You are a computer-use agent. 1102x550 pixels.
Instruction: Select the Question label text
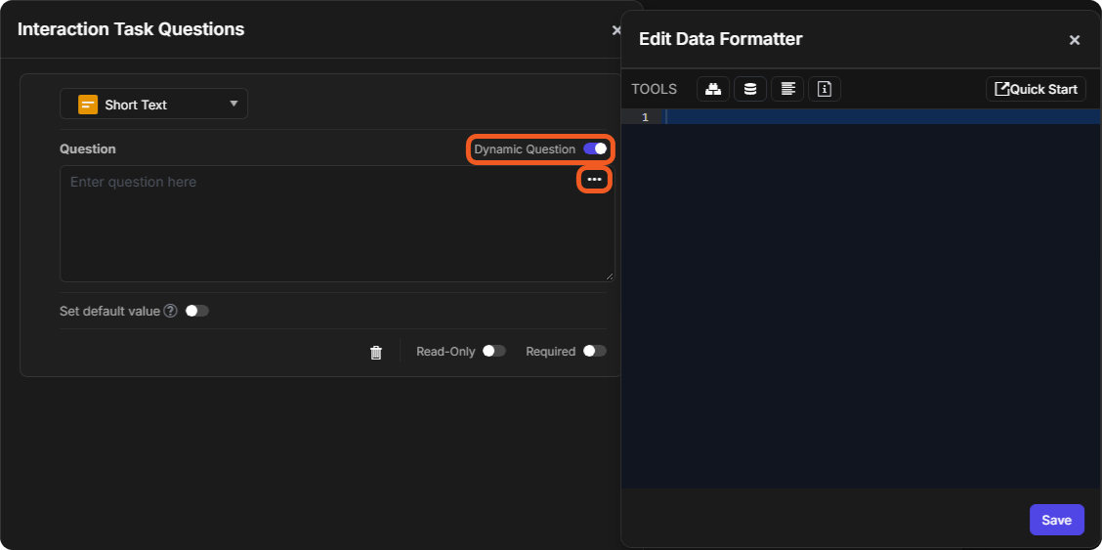(88, 148)
